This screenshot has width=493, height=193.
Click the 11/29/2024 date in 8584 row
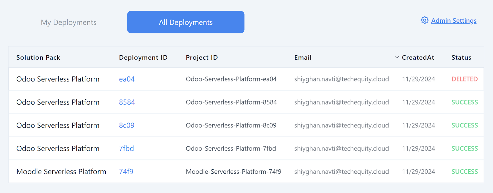point(418,102)
